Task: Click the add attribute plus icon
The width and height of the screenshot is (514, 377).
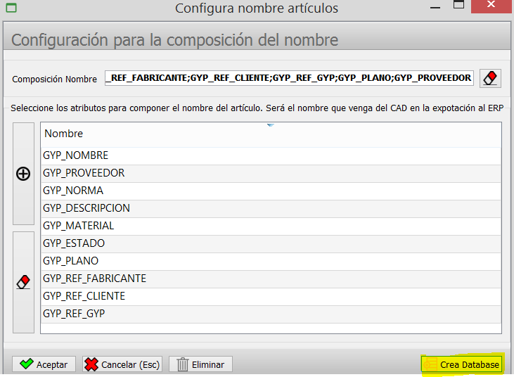Action: (23, 174)
